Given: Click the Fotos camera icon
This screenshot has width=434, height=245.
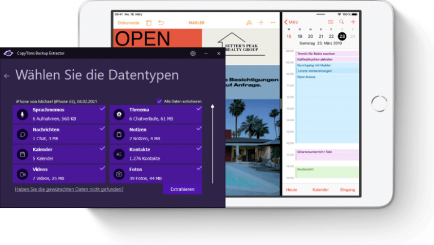Looking at the screenshot, I should coord(119,174).
